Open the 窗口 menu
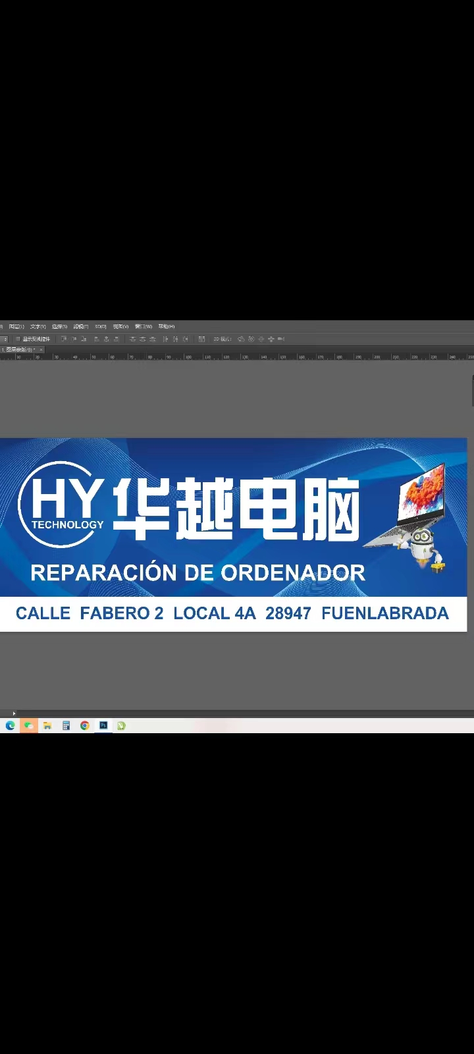 point(143,326)
